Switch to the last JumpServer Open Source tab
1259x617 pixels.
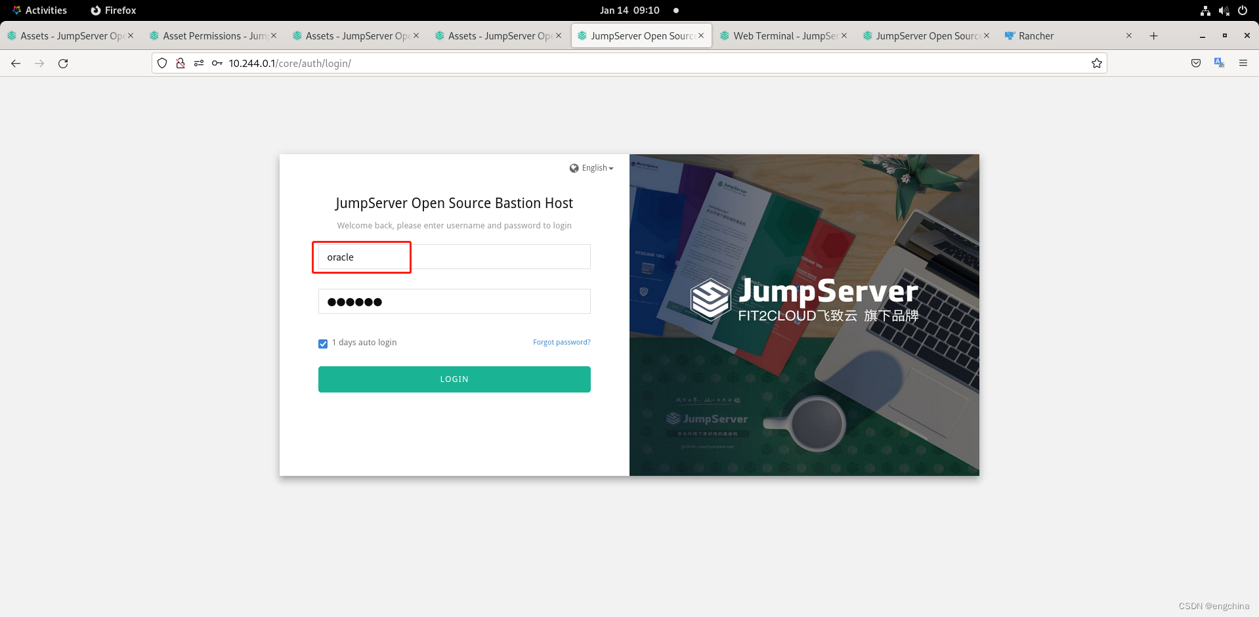click(926, 36)
